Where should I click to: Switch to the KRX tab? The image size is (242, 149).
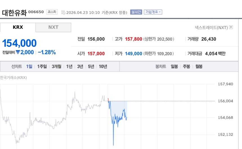pos(18,27)
